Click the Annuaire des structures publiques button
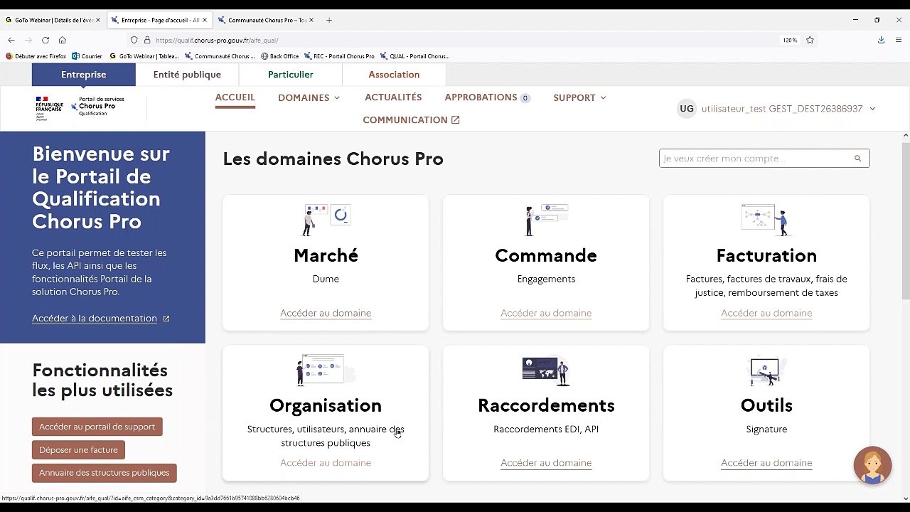 (105, 473)
